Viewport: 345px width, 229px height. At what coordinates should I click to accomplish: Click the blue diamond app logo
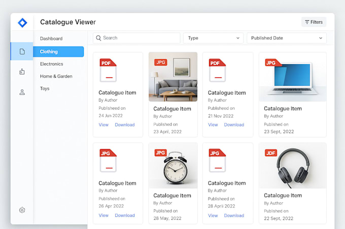(x=22, y=23)
